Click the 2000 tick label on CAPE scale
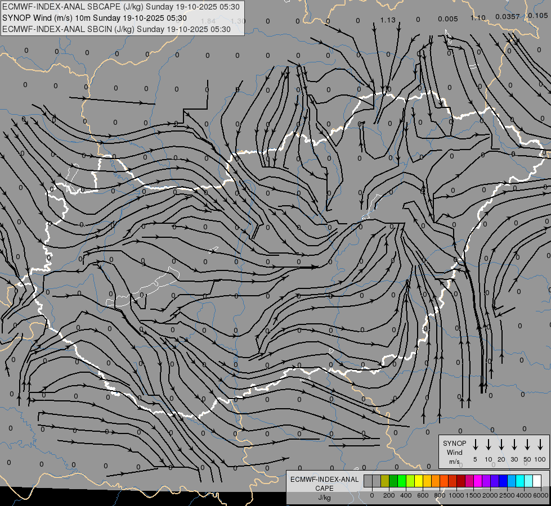551x506 pixels. [490, 495]
